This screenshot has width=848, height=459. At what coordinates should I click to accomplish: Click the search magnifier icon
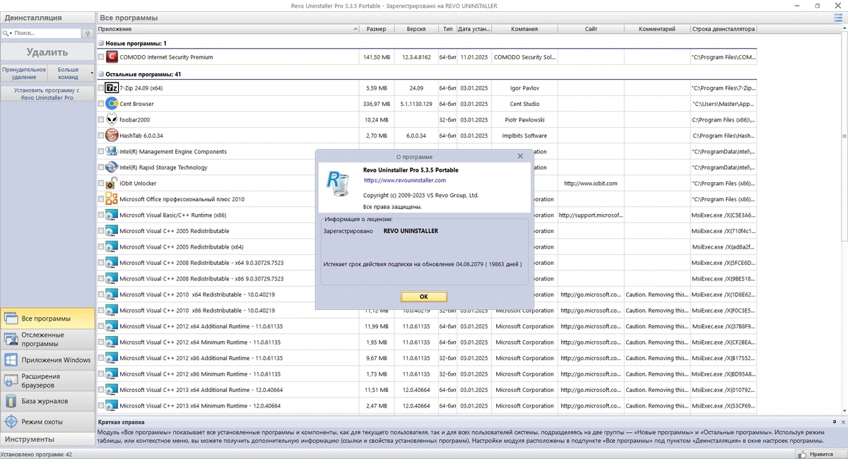point(6,33)
